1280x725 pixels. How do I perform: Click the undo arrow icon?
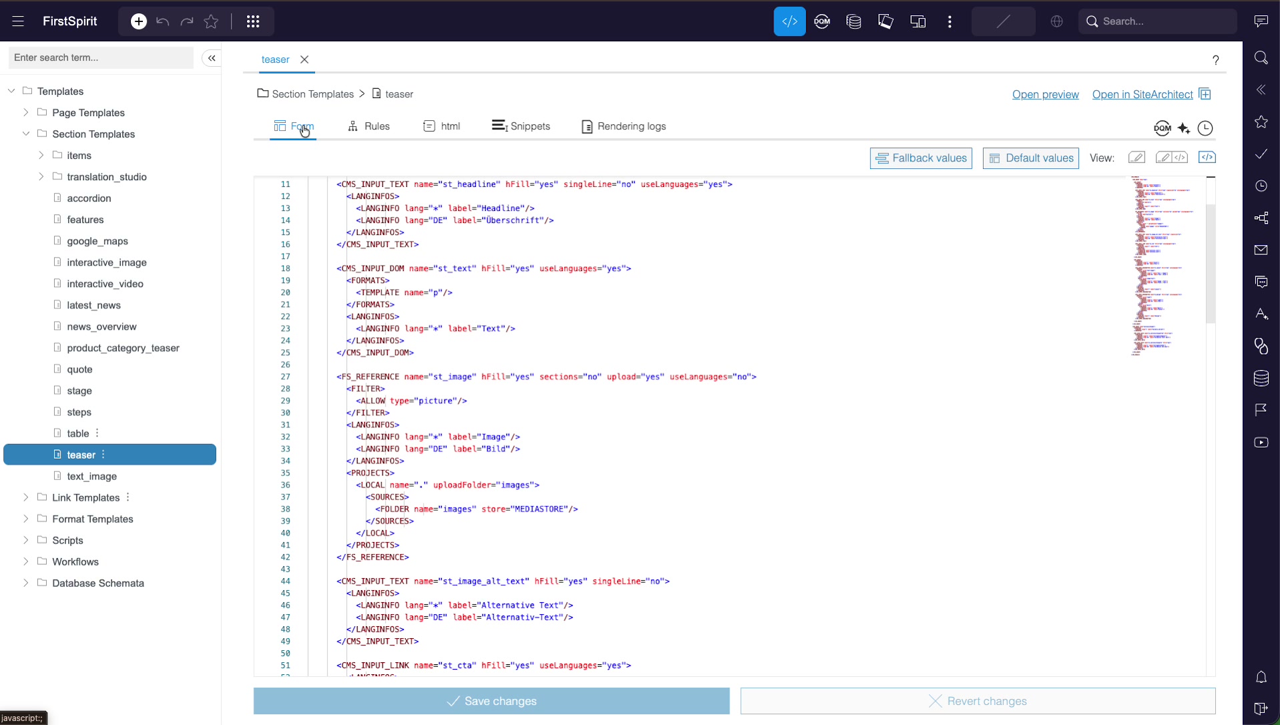pyautogui.click(x=162, y=21)
